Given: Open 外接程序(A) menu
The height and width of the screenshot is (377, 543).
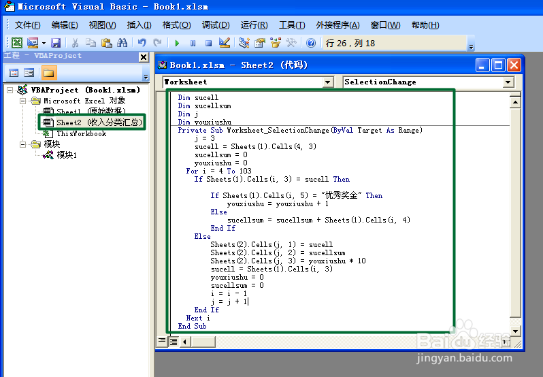Looking at the screenshot, I should 338,25.
